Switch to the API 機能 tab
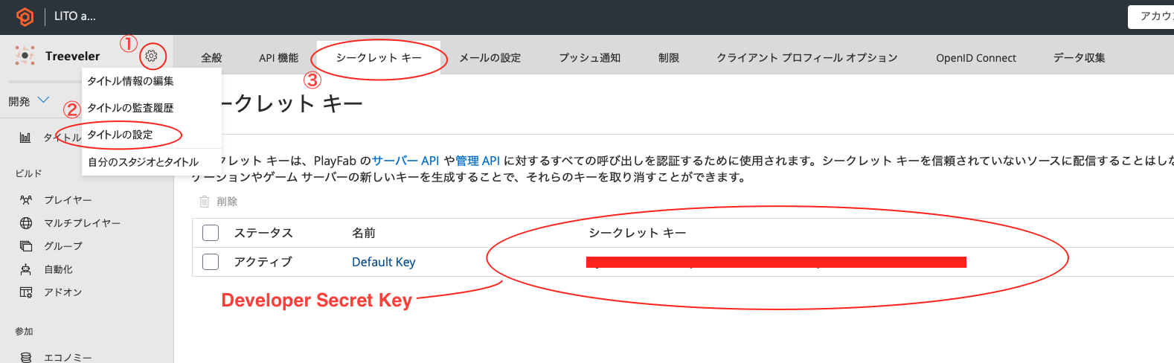The height and width of the screenshot is (363, 1174). pyautogui.click(x=278, y=58)
